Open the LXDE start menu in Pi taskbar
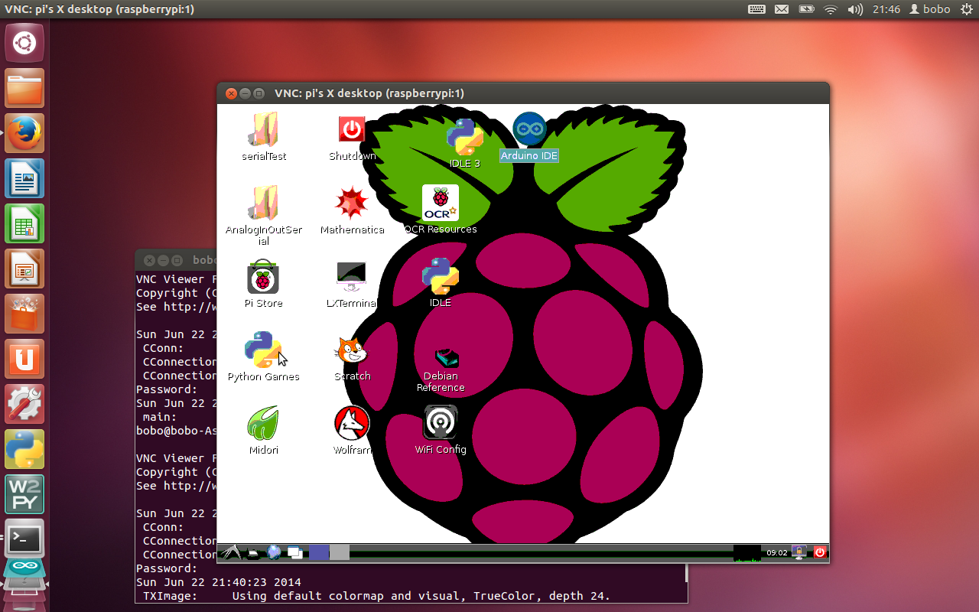The image size is (979, 612). point(230,552)
